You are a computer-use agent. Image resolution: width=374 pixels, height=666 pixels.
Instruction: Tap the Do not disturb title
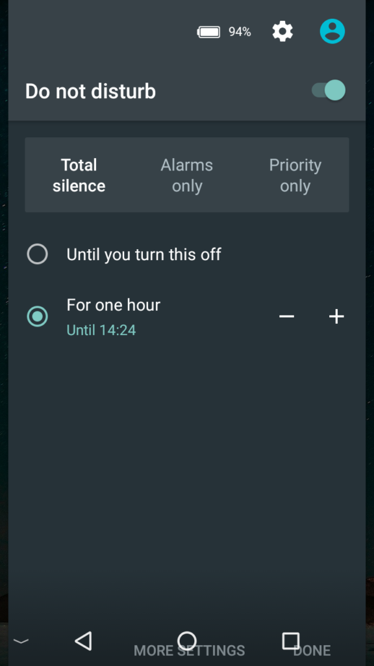click(x=90, y=91)
